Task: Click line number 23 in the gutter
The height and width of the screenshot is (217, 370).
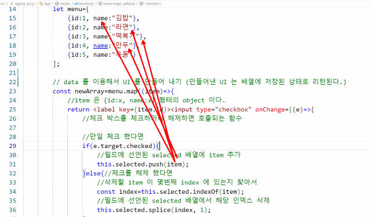Action: (13, 91)
